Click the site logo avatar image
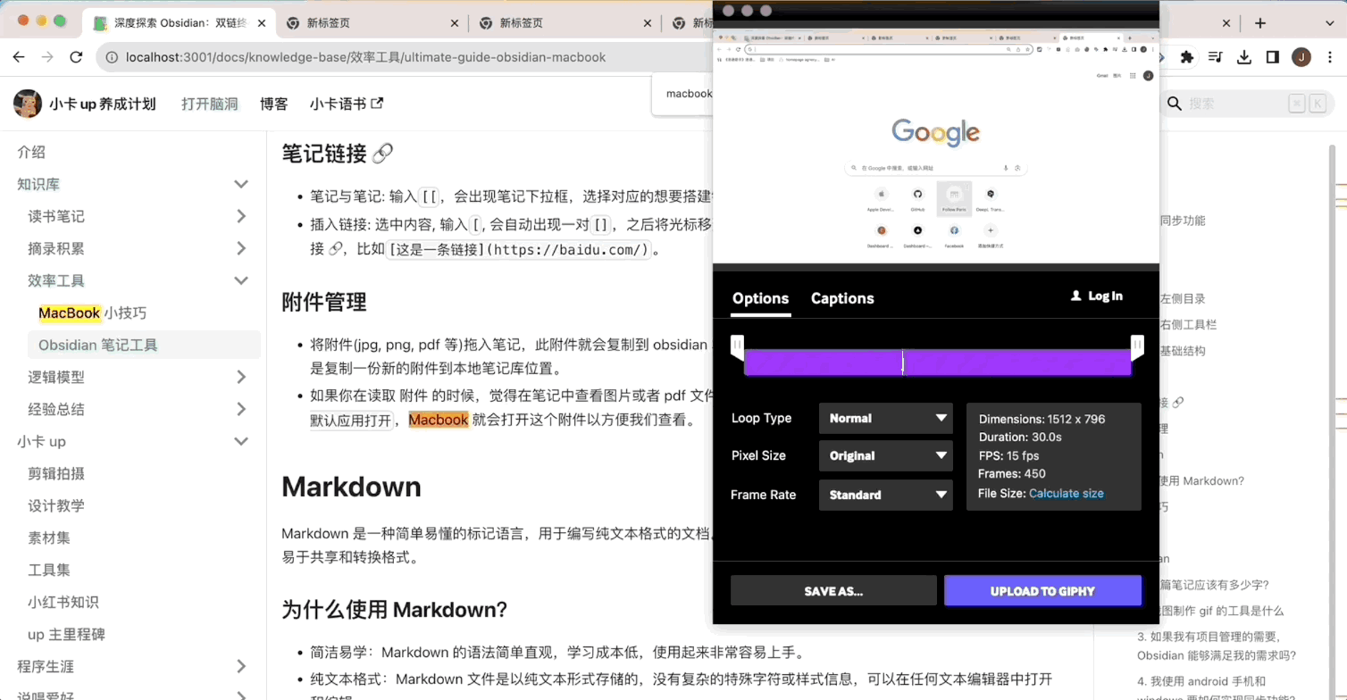 28,104
